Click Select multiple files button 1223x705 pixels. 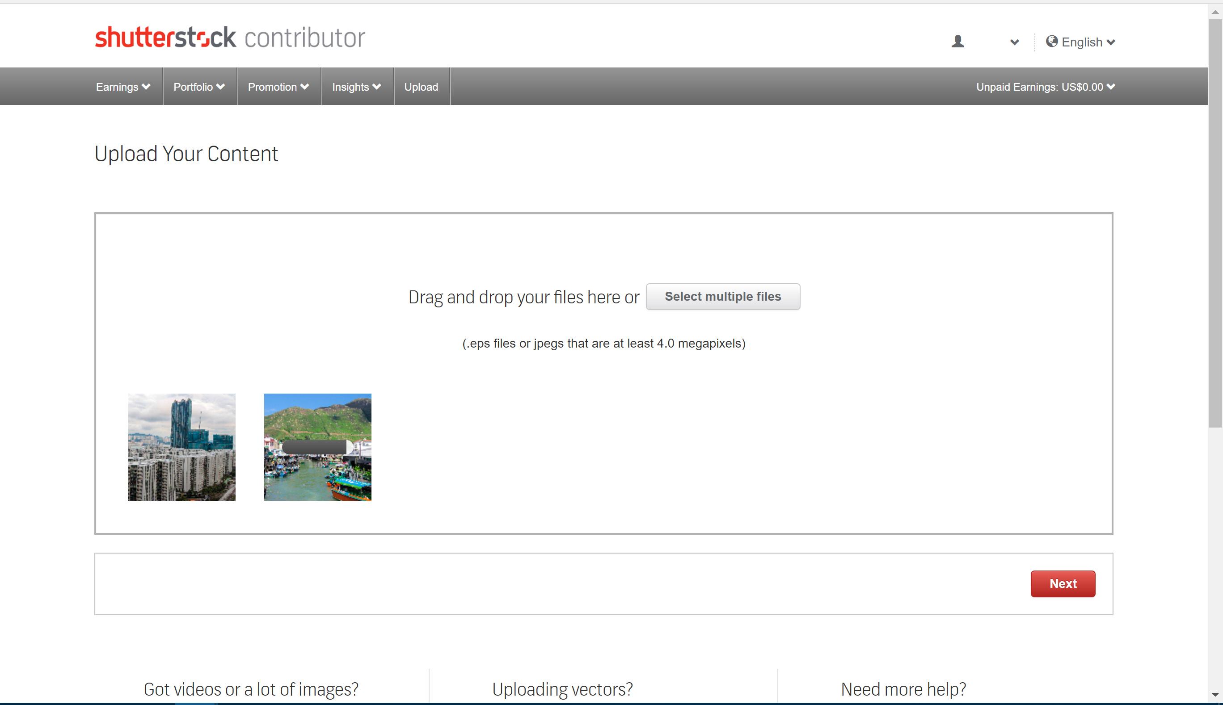click(x=723, y=296)
